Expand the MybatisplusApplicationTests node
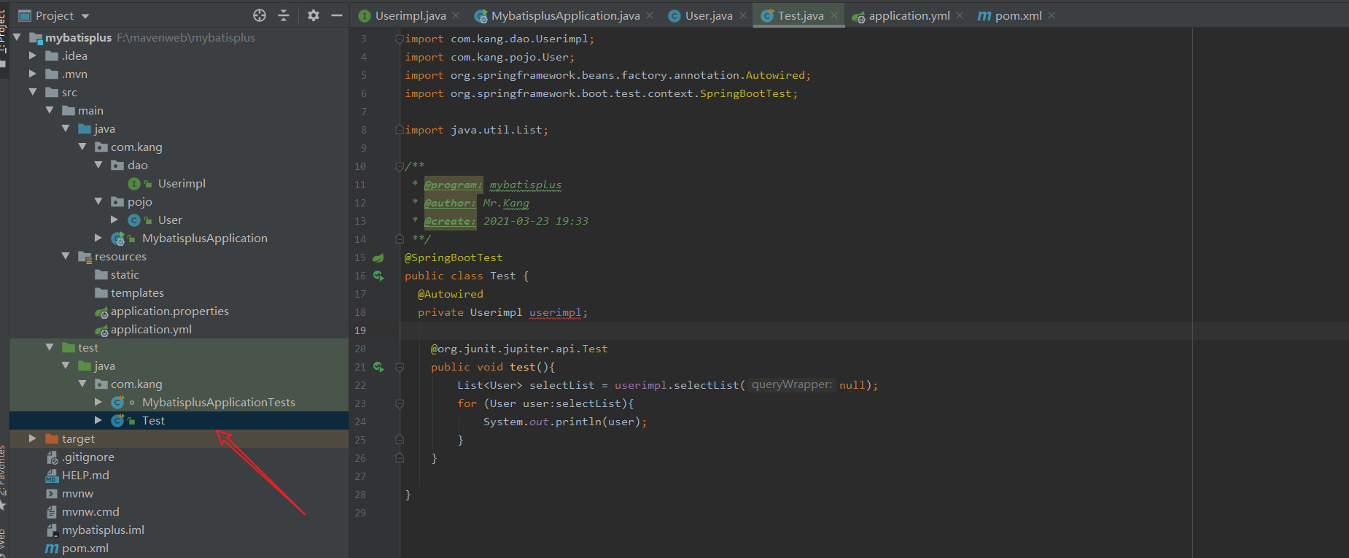The height and width of the screenshot is (558, 1349). click(x=98, y=402)
